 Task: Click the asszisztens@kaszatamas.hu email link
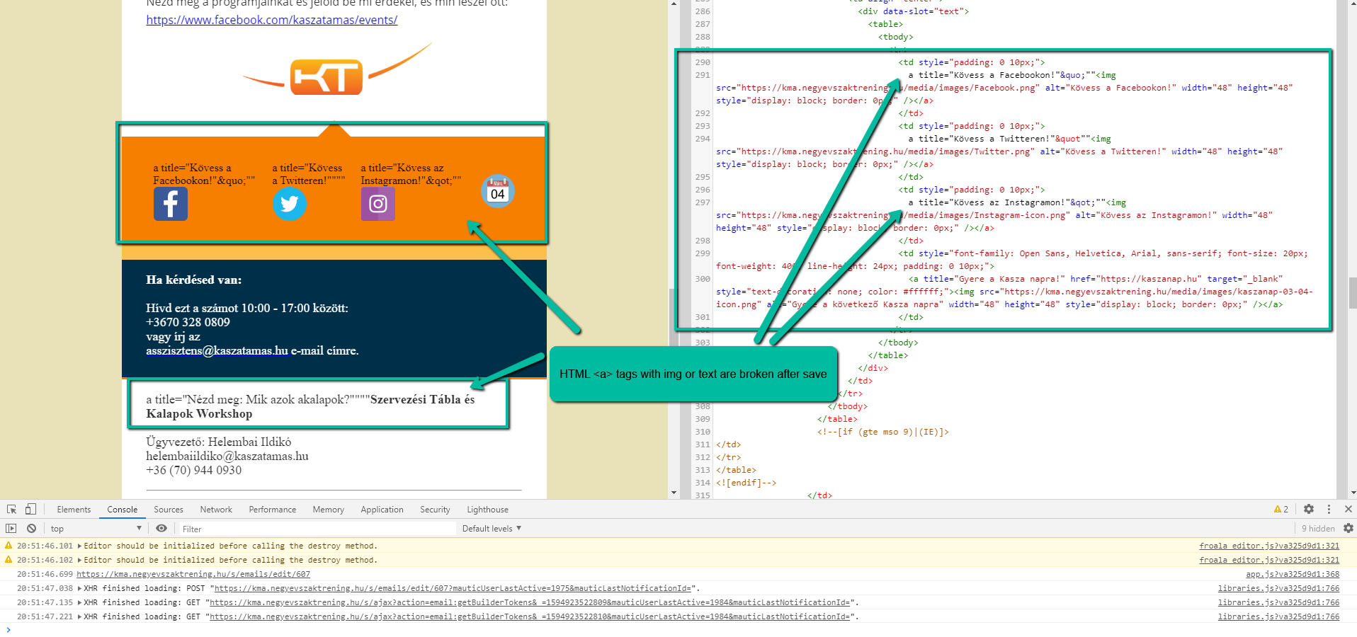[x=217, y=350]
